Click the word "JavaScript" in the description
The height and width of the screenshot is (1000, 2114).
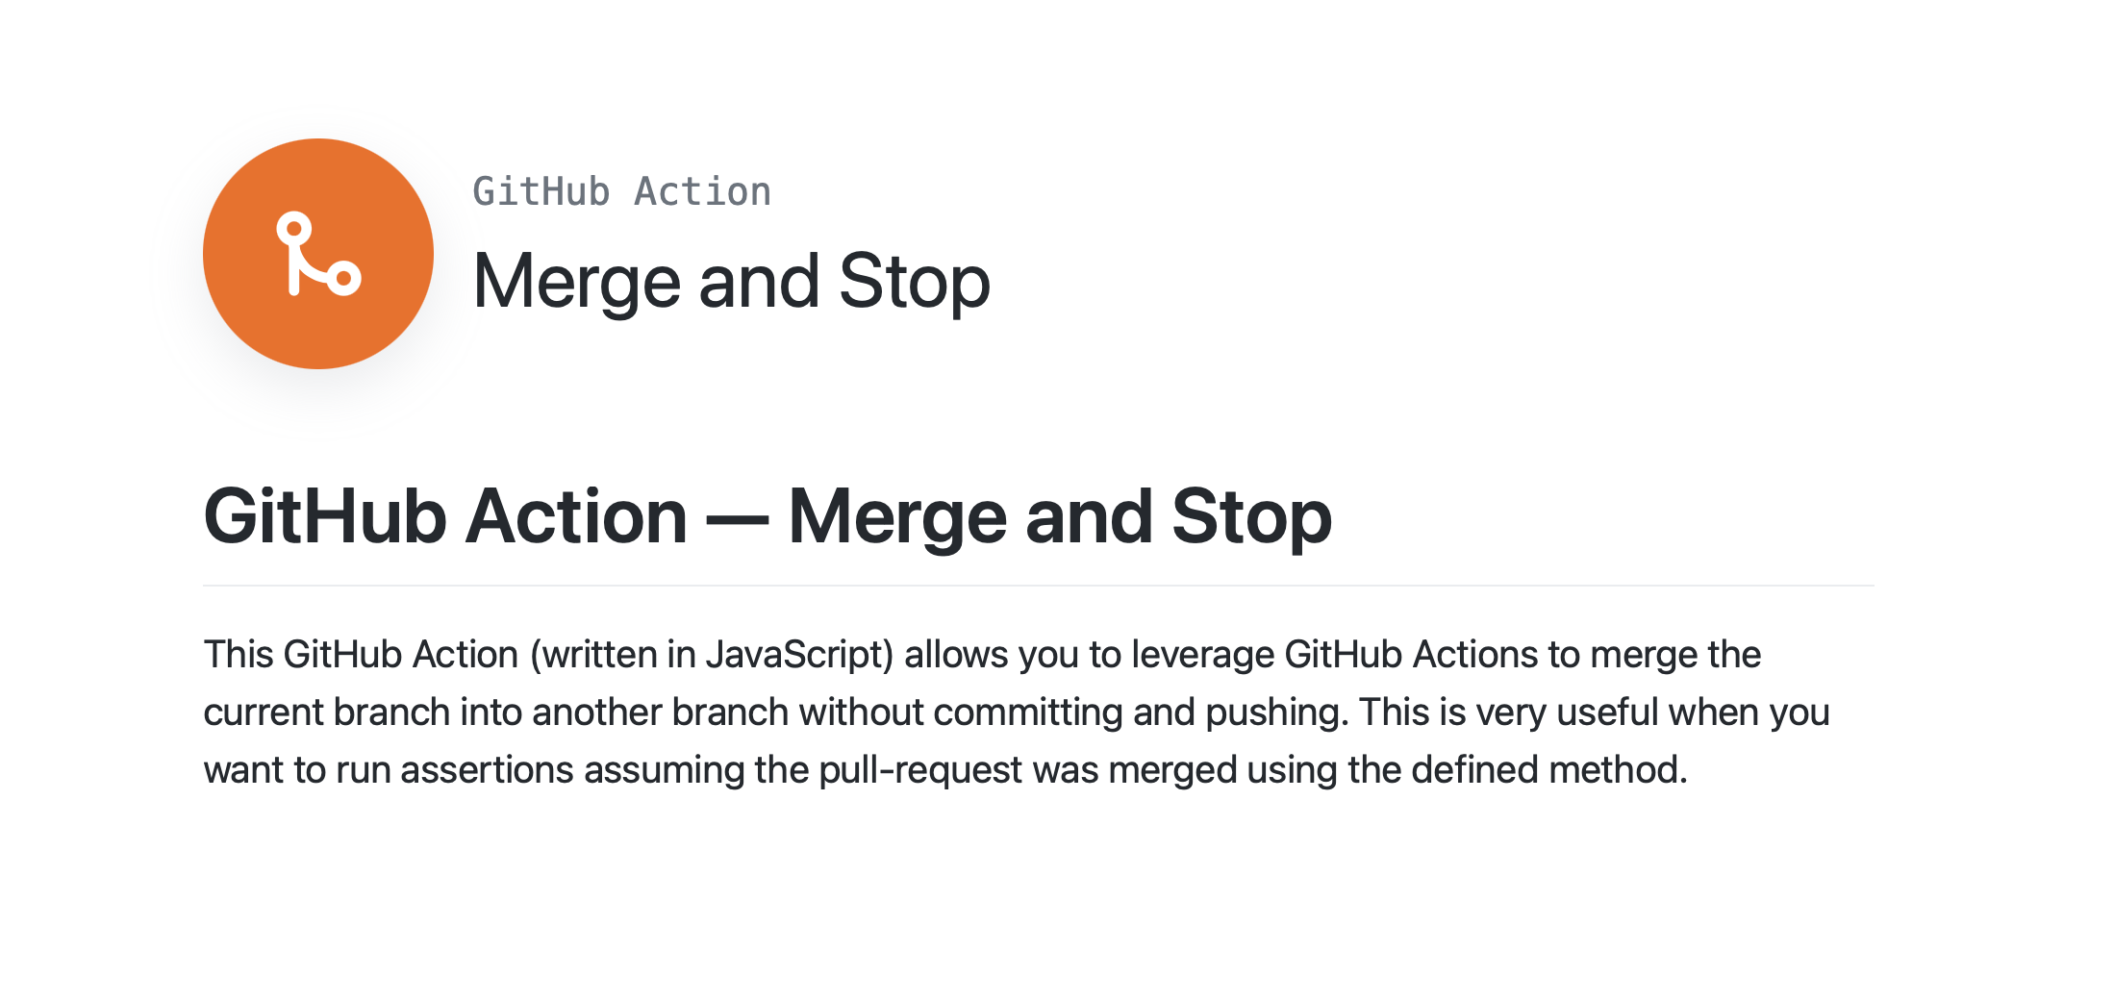tap(800, 655)
